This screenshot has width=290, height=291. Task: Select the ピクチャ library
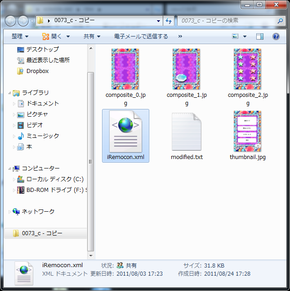click(32, 114)
